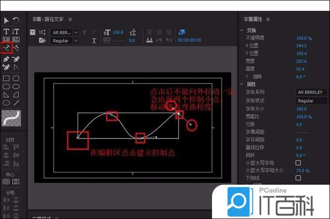The width and height of the screenshot is (330, 219).
Task: Select the Ellipse tool
Action: [x=6, y=103]
